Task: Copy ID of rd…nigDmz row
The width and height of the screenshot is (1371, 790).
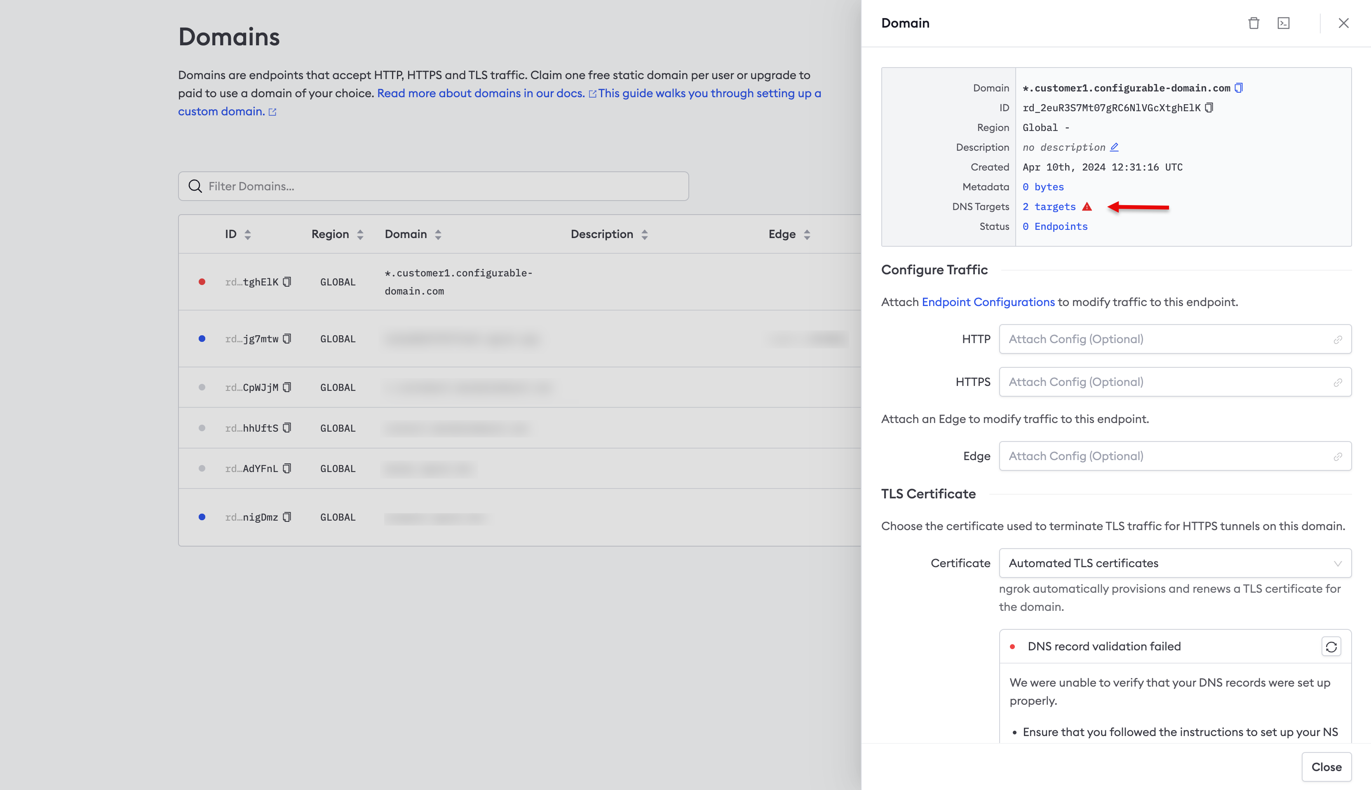Action: (x=287, y=517)
